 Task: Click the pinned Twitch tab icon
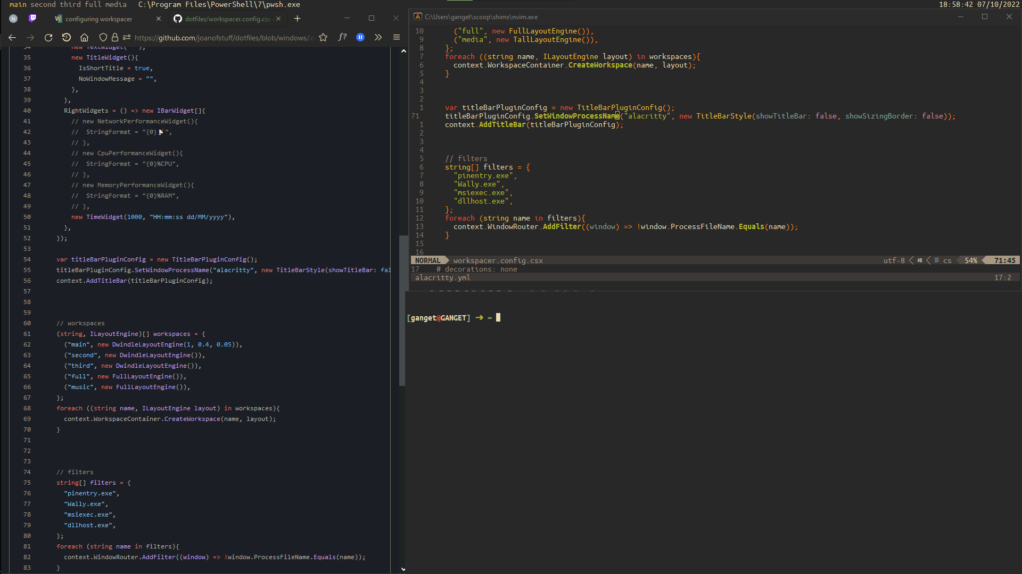pyautogui.click(x=33, y=19)
